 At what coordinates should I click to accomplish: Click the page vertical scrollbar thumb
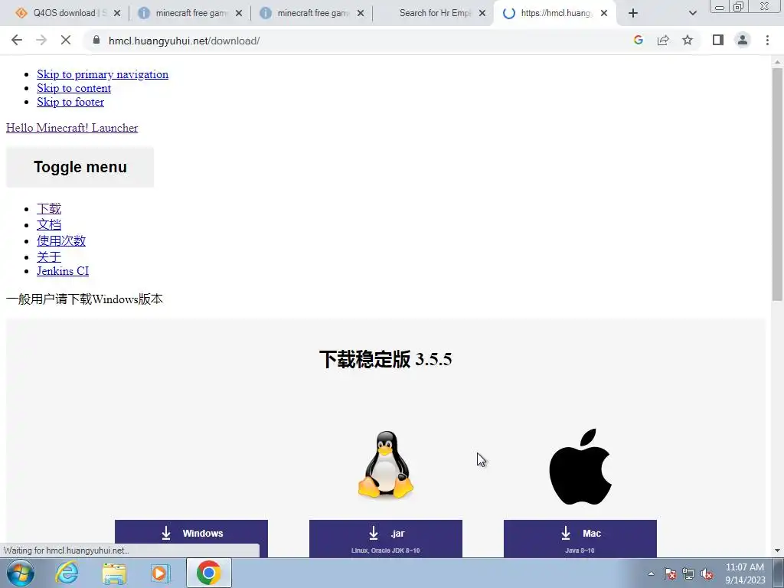point(777,184)
